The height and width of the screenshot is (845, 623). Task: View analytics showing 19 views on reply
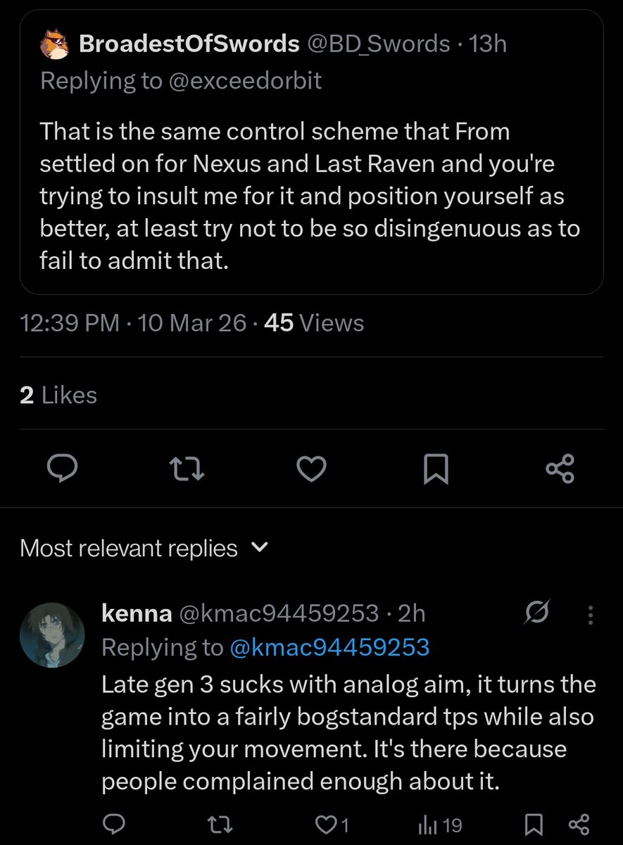(x=440, y=825)
